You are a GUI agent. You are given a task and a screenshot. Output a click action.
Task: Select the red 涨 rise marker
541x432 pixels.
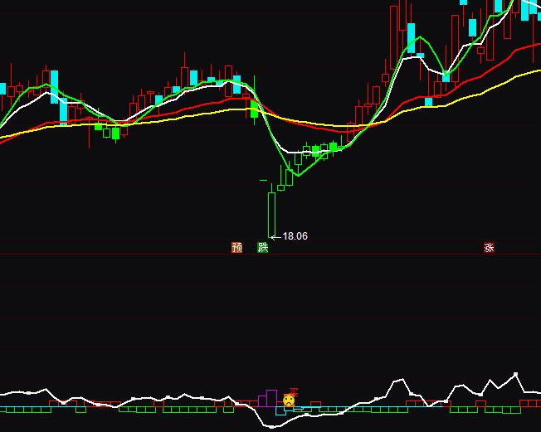pos(489,247)
